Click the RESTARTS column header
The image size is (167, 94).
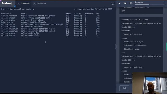click(89, 14)
